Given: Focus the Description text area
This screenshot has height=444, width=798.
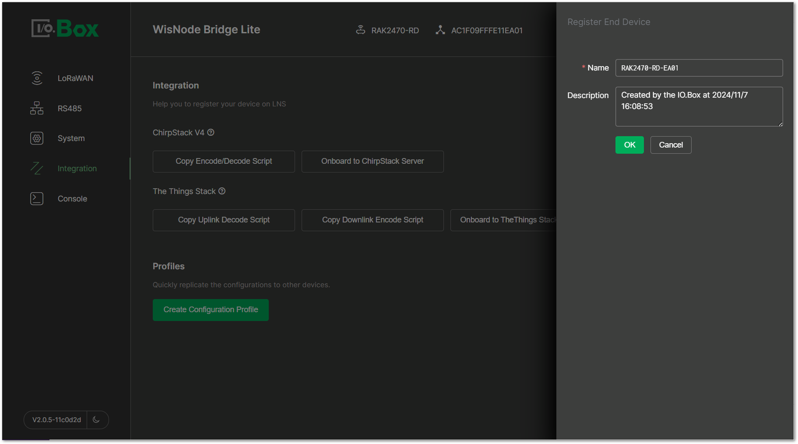Looking at the screenshot, I should pyautogui.click(x=699, y=106).
